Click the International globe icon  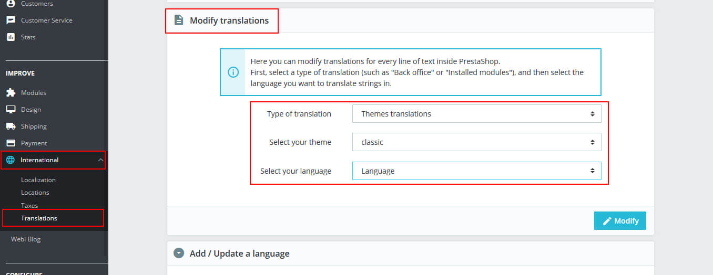(11, 160)
